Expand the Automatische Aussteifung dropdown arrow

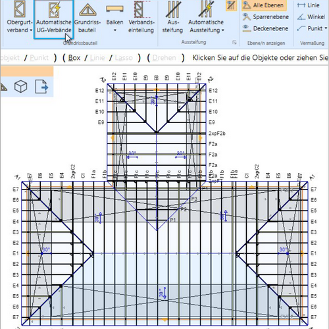[x=223, y=30]
